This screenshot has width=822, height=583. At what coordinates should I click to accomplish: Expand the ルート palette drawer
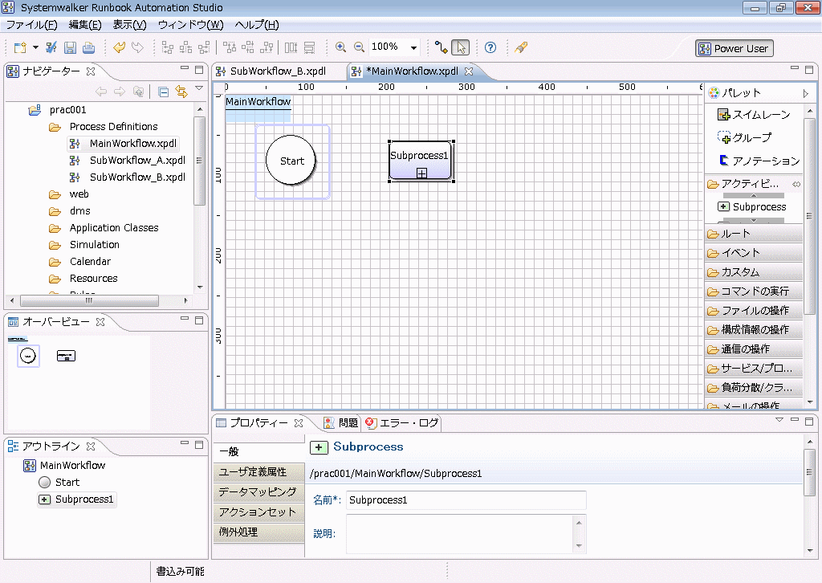[x=754, y=234]
